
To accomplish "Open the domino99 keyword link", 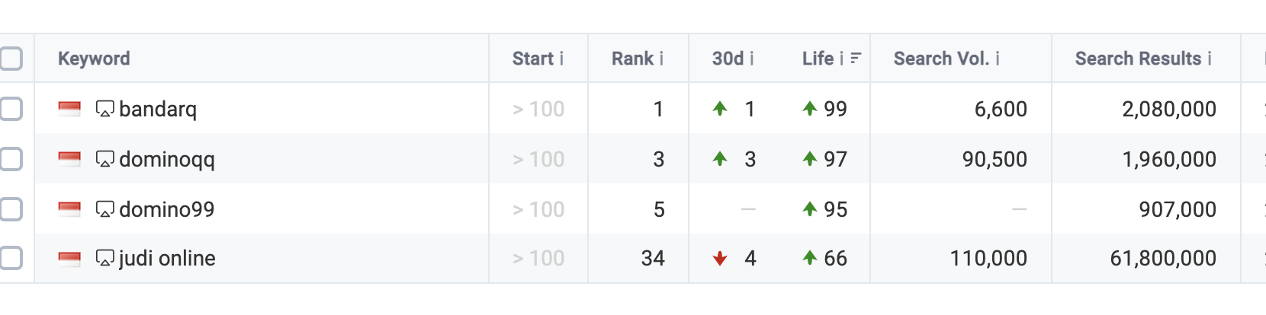I will click(x=166, y=209).
